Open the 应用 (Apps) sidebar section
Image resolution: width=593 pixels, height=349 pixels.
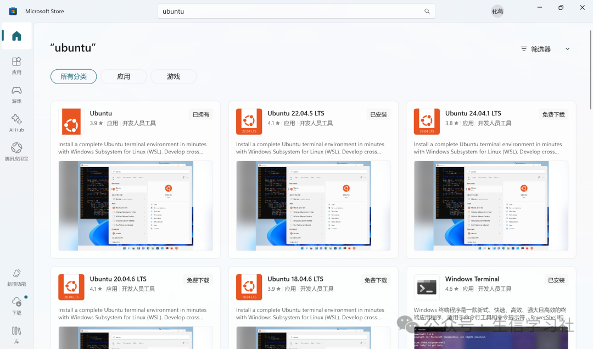[16, 66]
